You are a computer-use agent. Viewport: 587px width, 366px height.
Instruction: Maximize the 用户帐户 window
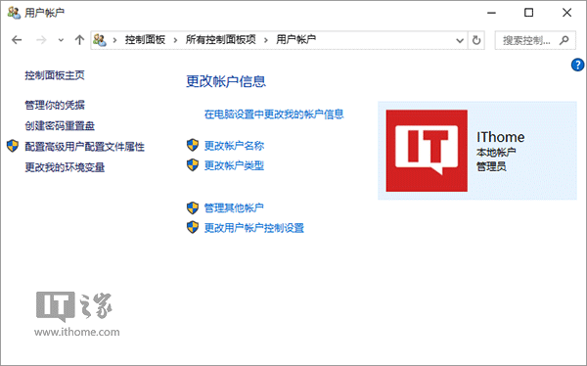click(528, 13)
